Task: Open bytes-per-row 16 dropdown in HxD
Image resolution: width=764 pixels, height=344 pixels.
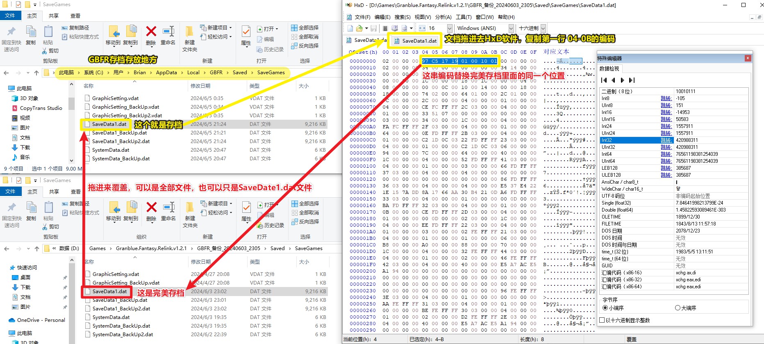Action: coord(450,28)
